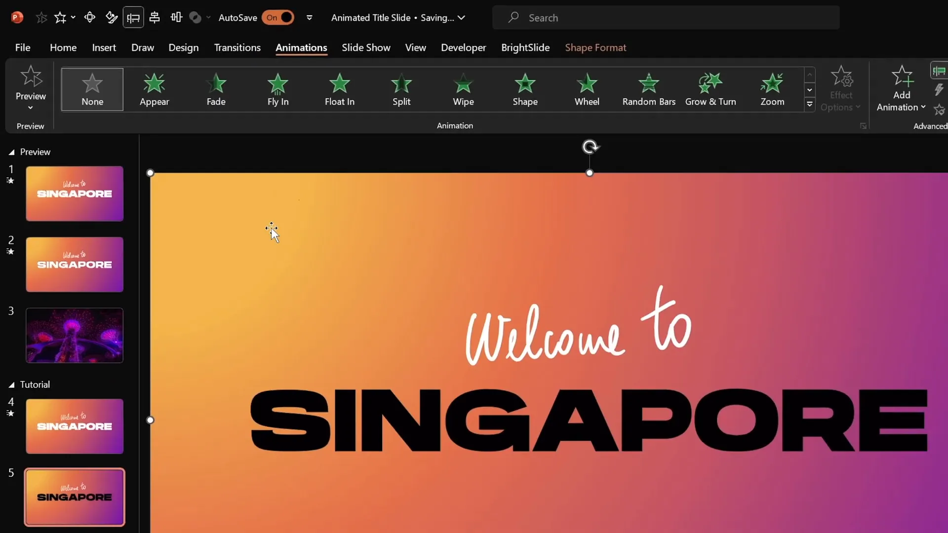Collapse the Preview section in slide panel
This screenshot has width=948, height=533.
[11, 152]
